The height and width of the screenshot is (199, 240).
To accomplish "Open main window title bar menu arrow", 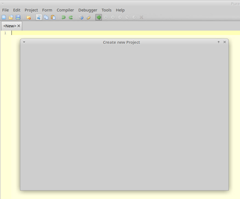I will pos(2,4).
